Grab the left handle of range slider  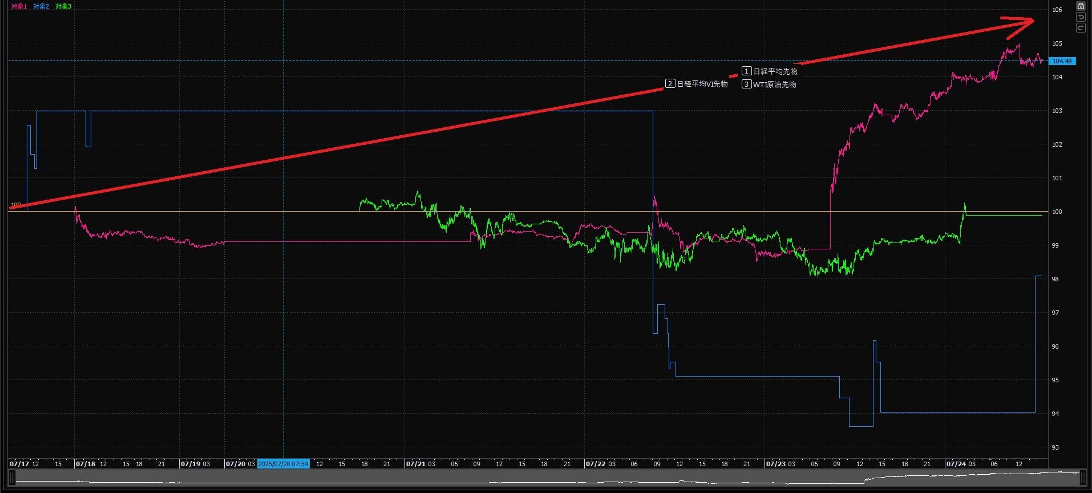[x=12, y=477]
